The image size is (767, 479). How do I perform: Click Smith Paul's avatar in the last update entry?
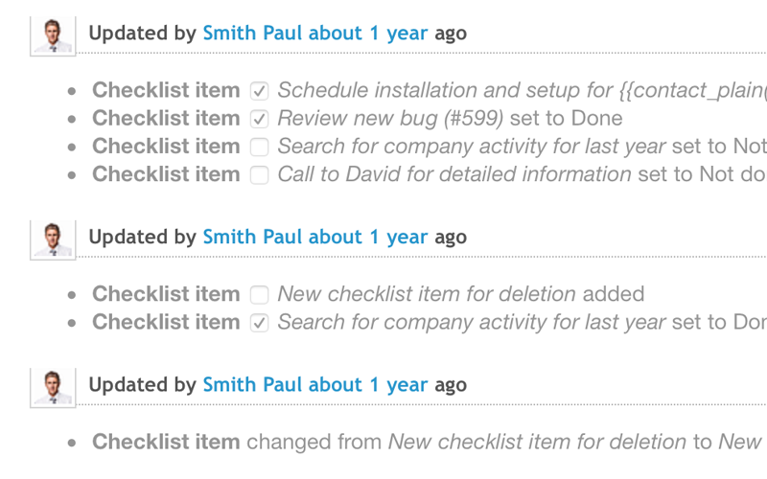pos(53,387)
